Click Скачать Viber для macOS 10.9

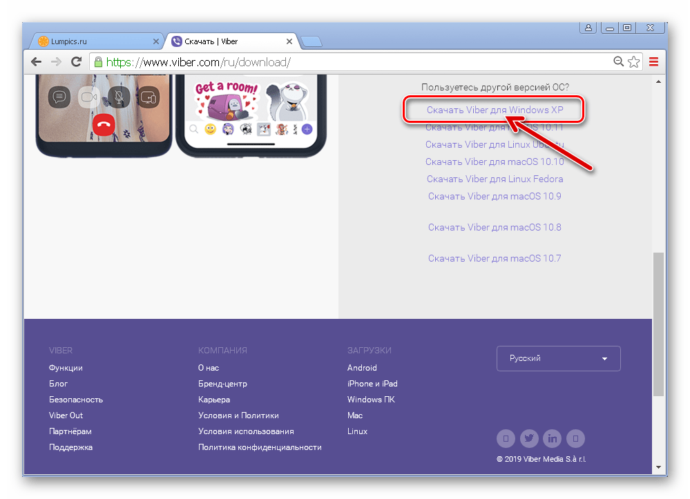click(495, 196)
